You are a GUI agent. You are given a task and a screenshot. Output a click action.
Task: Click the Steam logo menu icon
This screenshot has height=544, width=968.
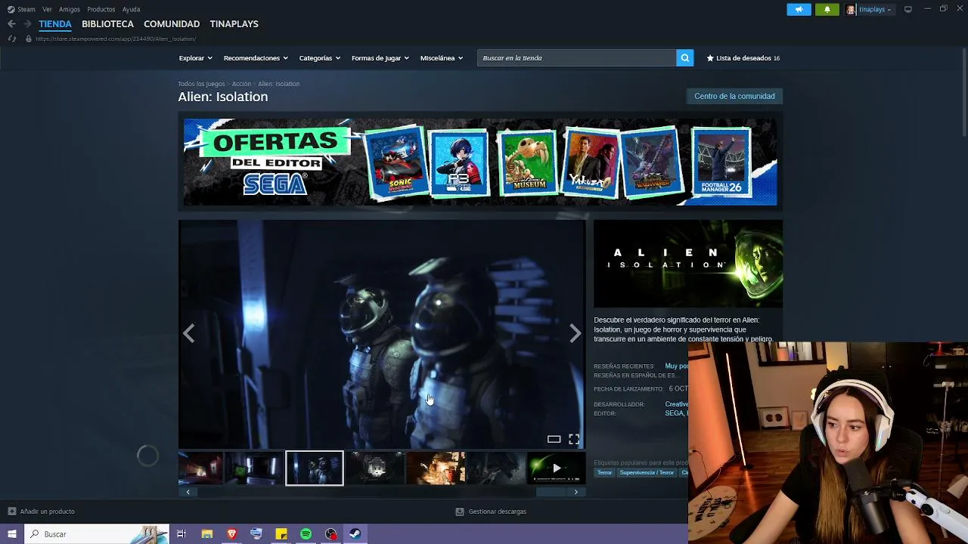[x=11, y=9]
